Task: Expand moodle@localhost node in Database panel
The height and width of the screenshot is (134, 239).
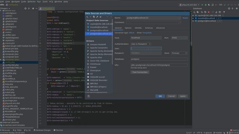Action: pyautogui.click(x=193, y=18)
